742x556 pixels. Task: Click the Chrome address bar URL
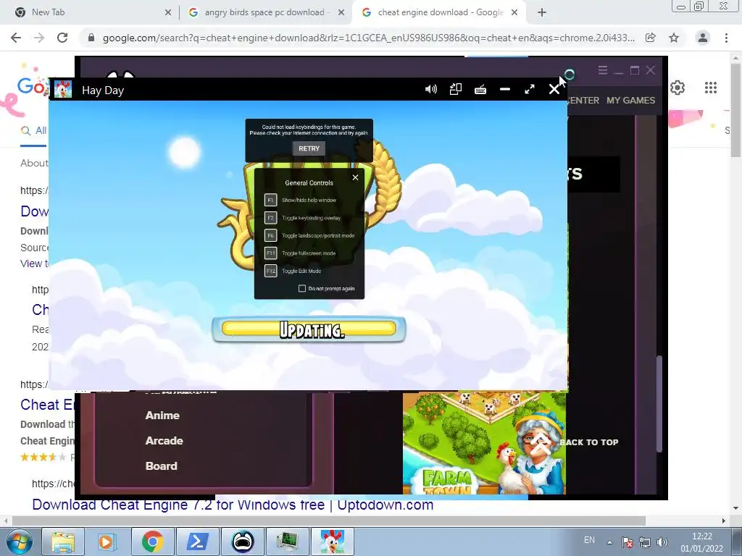pyautogui.click(x=368, y=38)
